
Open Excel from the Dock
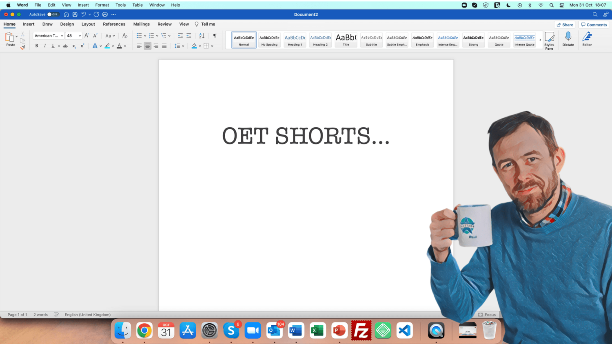(317, 331)
